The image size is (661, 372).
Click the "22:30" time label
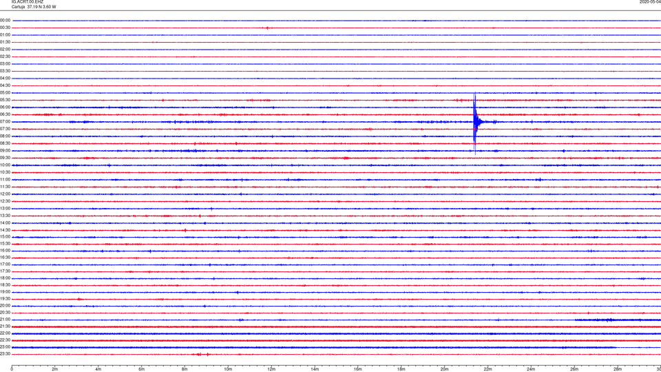tap(5, 340)
